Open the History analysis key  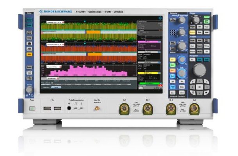pyautogui.click(x=206, y=46)
